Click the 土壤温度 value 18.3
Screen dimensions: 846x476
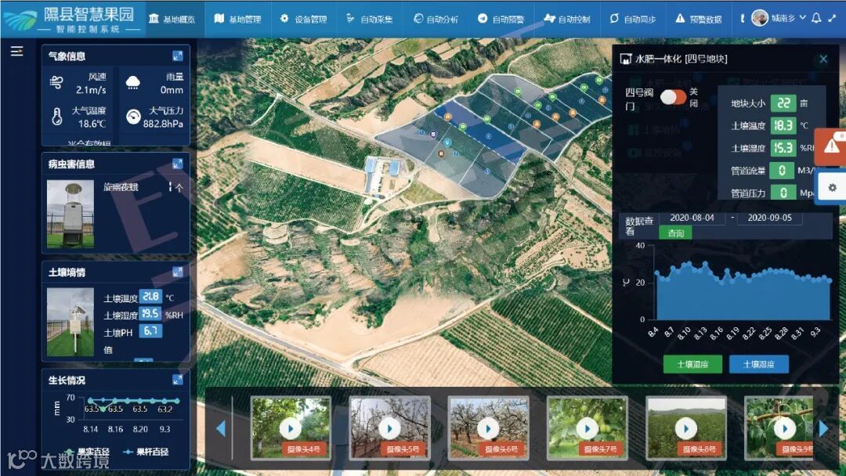coord(783,125)
